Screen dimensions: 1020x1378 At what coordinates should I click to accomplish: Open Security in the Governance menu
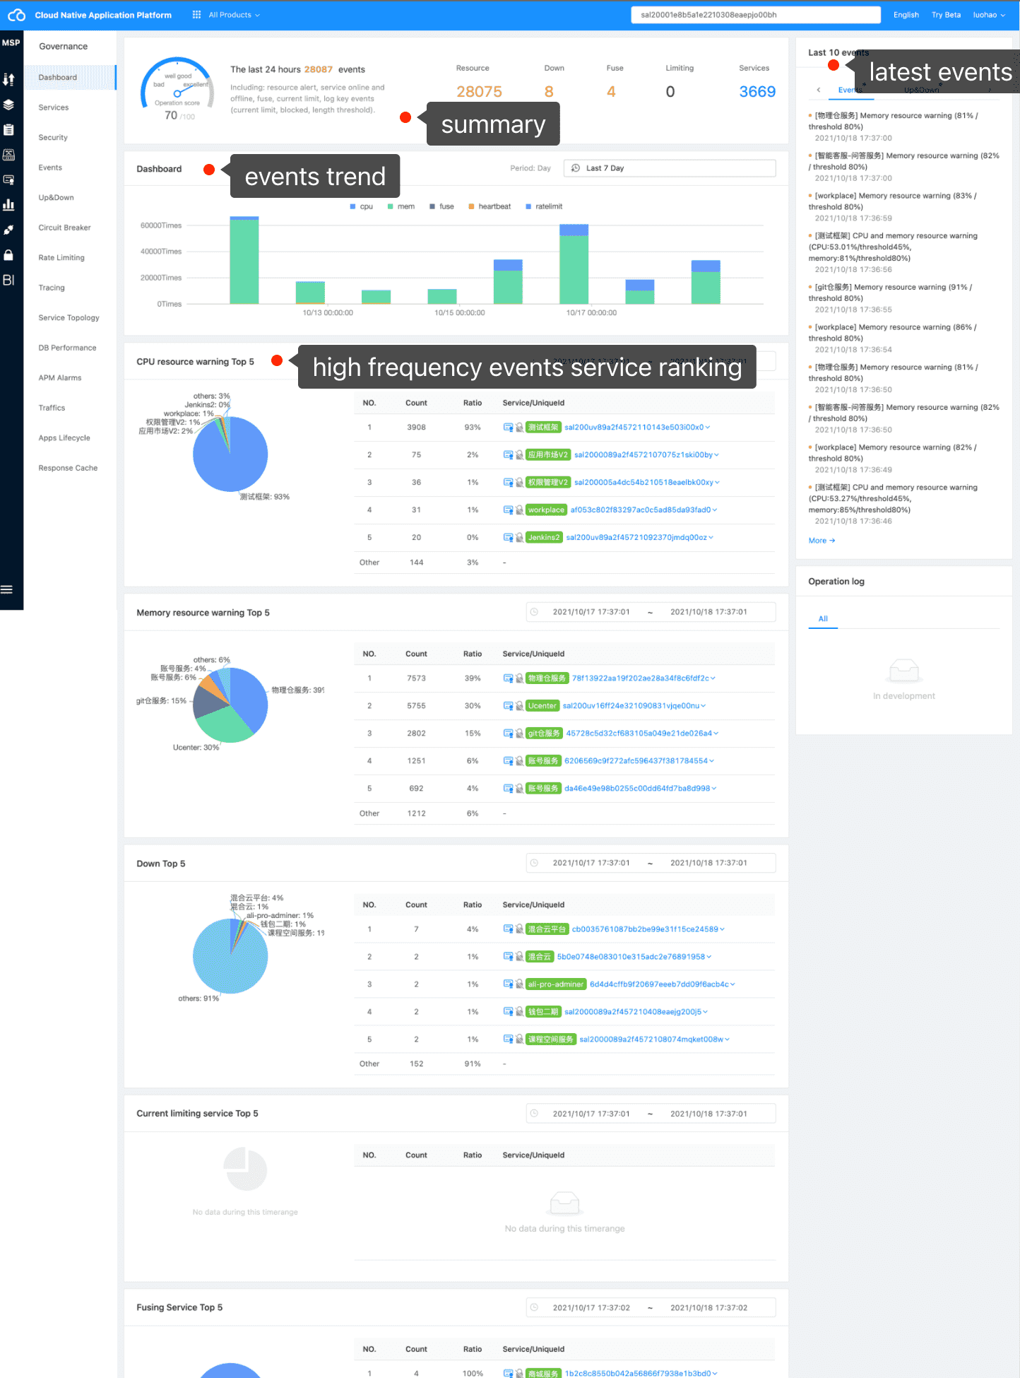click(53, 138)
